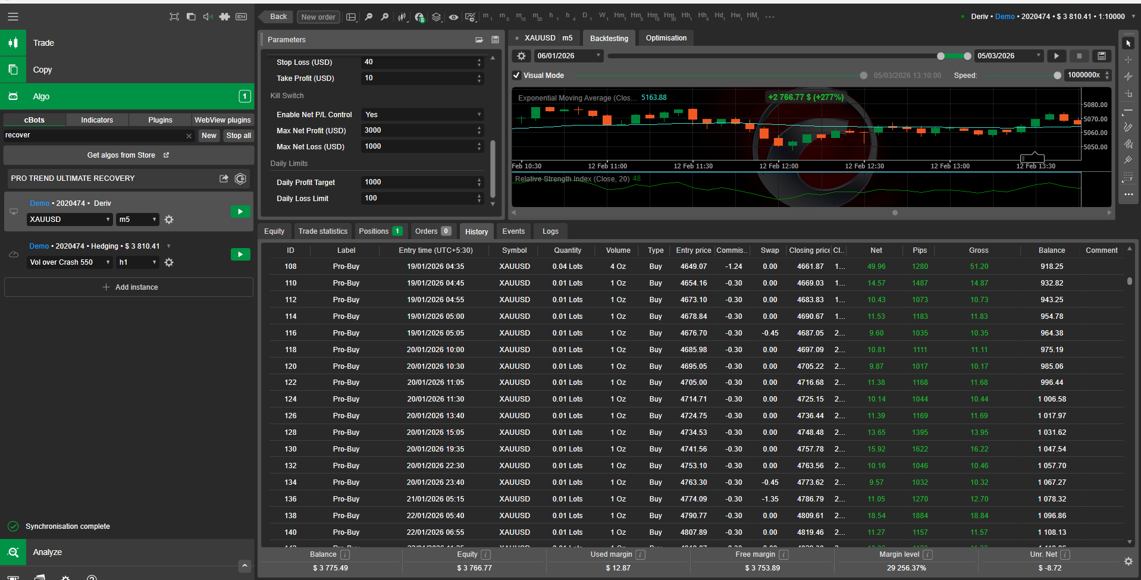Toggle chart objects visibility eye icon
Screen dimensions: 1141x580
453,17
